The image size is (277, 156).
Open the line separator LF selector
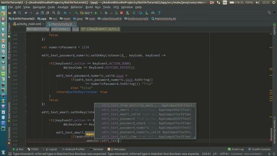pos(215,154)
